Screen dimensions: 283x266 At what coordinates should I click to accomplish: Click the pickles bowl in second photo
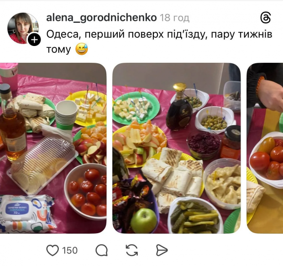pyautogui.click(x=196, y=215)
